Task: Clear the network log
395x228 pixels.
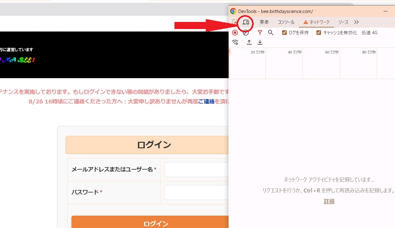Action: click(x=246, y=32)
